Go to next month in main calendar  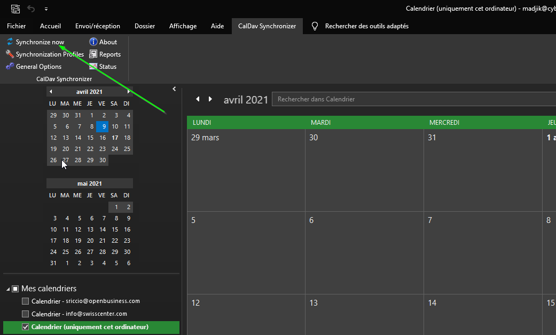(x=210, y=99)
